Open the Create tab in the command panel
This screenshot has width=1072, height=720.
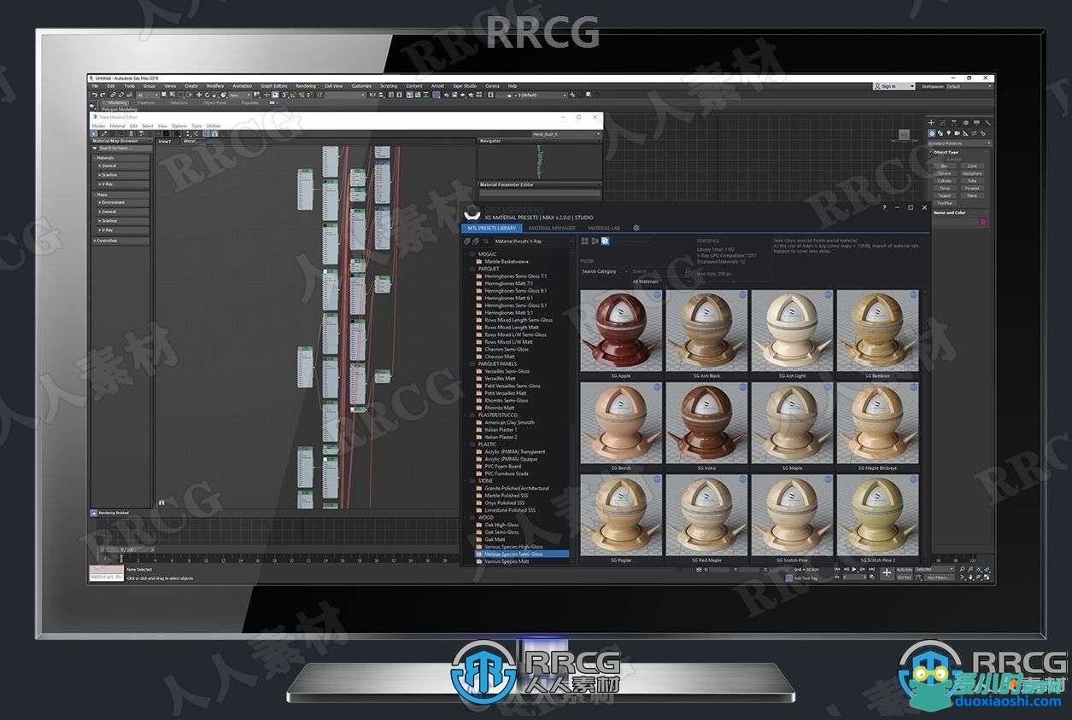[931, 123]
